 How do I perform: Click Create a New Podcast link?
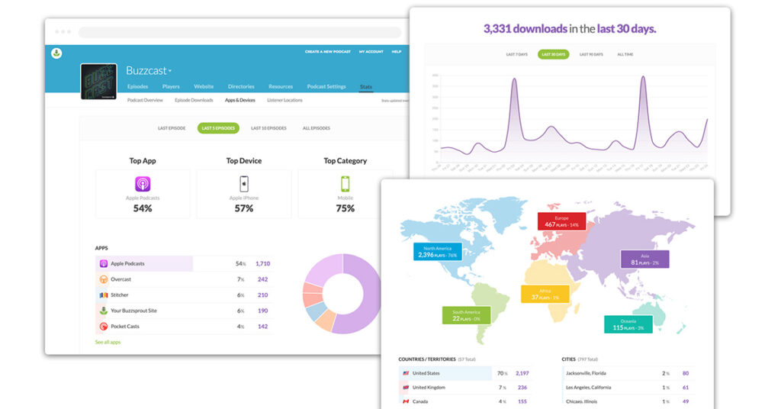pos(327,52)
